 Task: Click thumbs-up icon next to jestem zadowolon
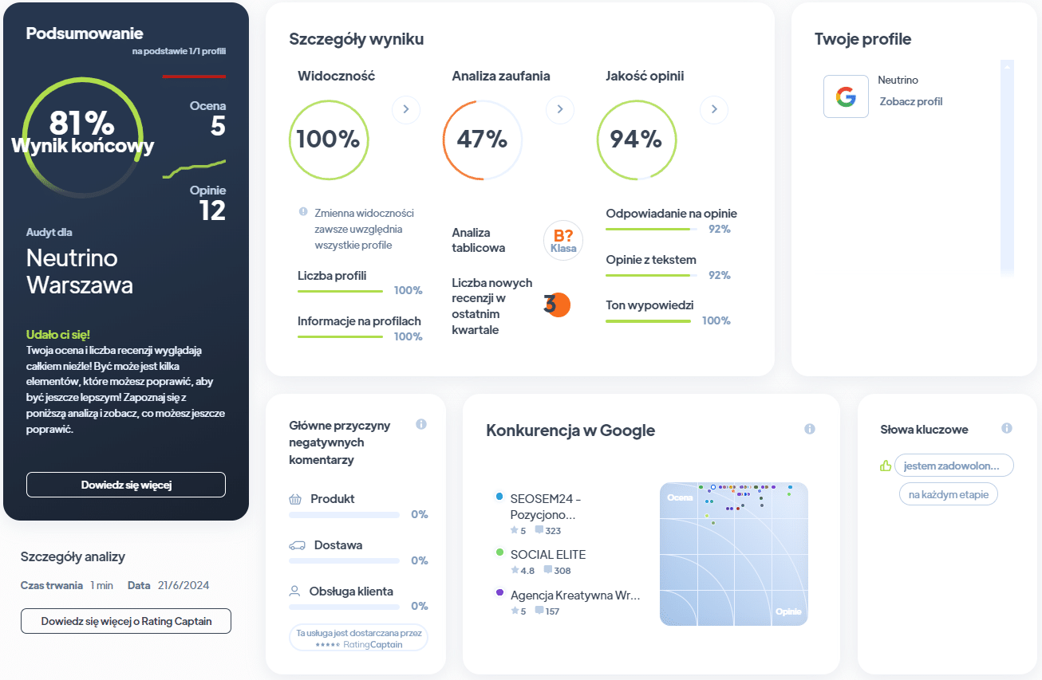click(x=885, y=466)
